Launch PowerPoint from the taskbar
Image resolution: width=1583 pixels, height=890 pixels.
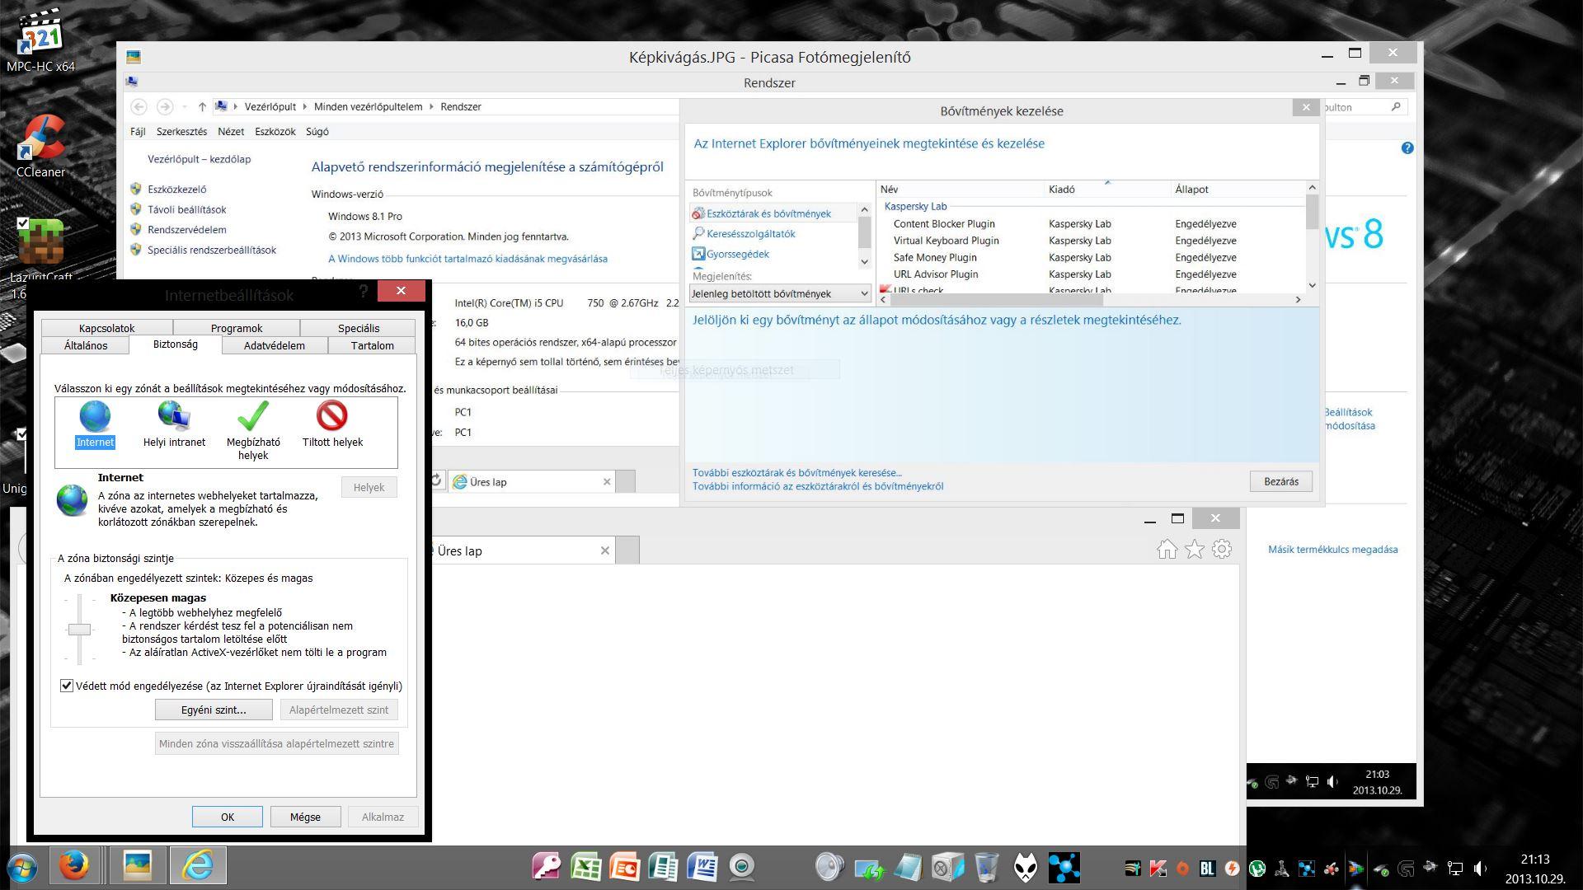[624, 867]
